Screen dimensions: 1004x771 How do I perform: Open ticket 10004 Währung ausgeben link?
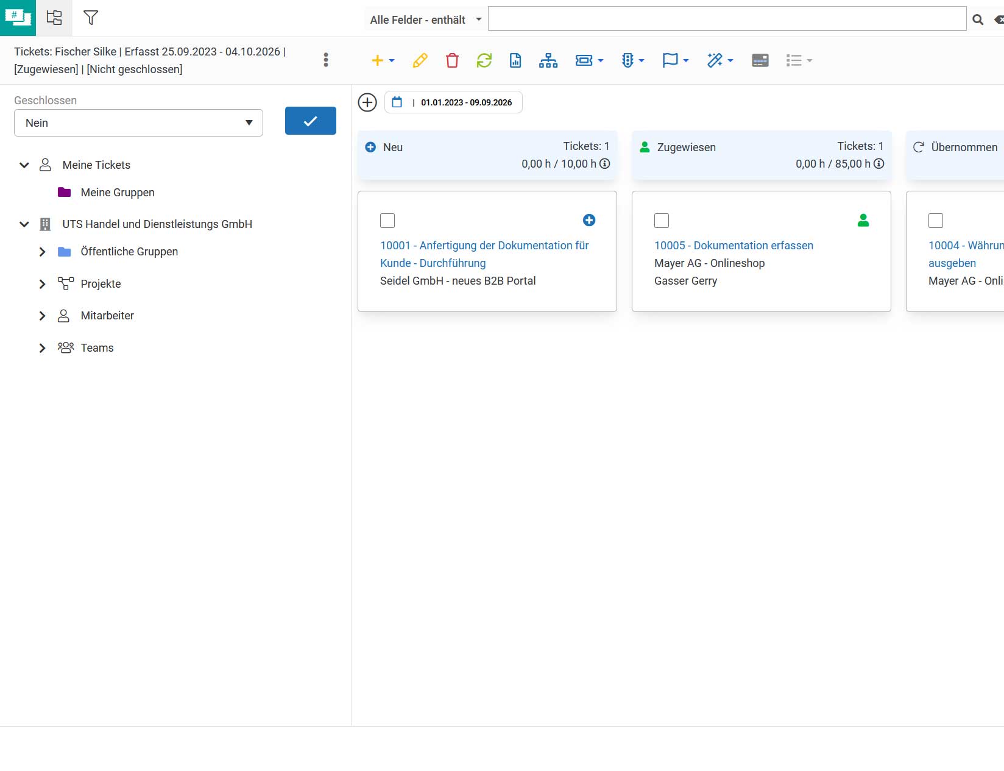(966, 254)
